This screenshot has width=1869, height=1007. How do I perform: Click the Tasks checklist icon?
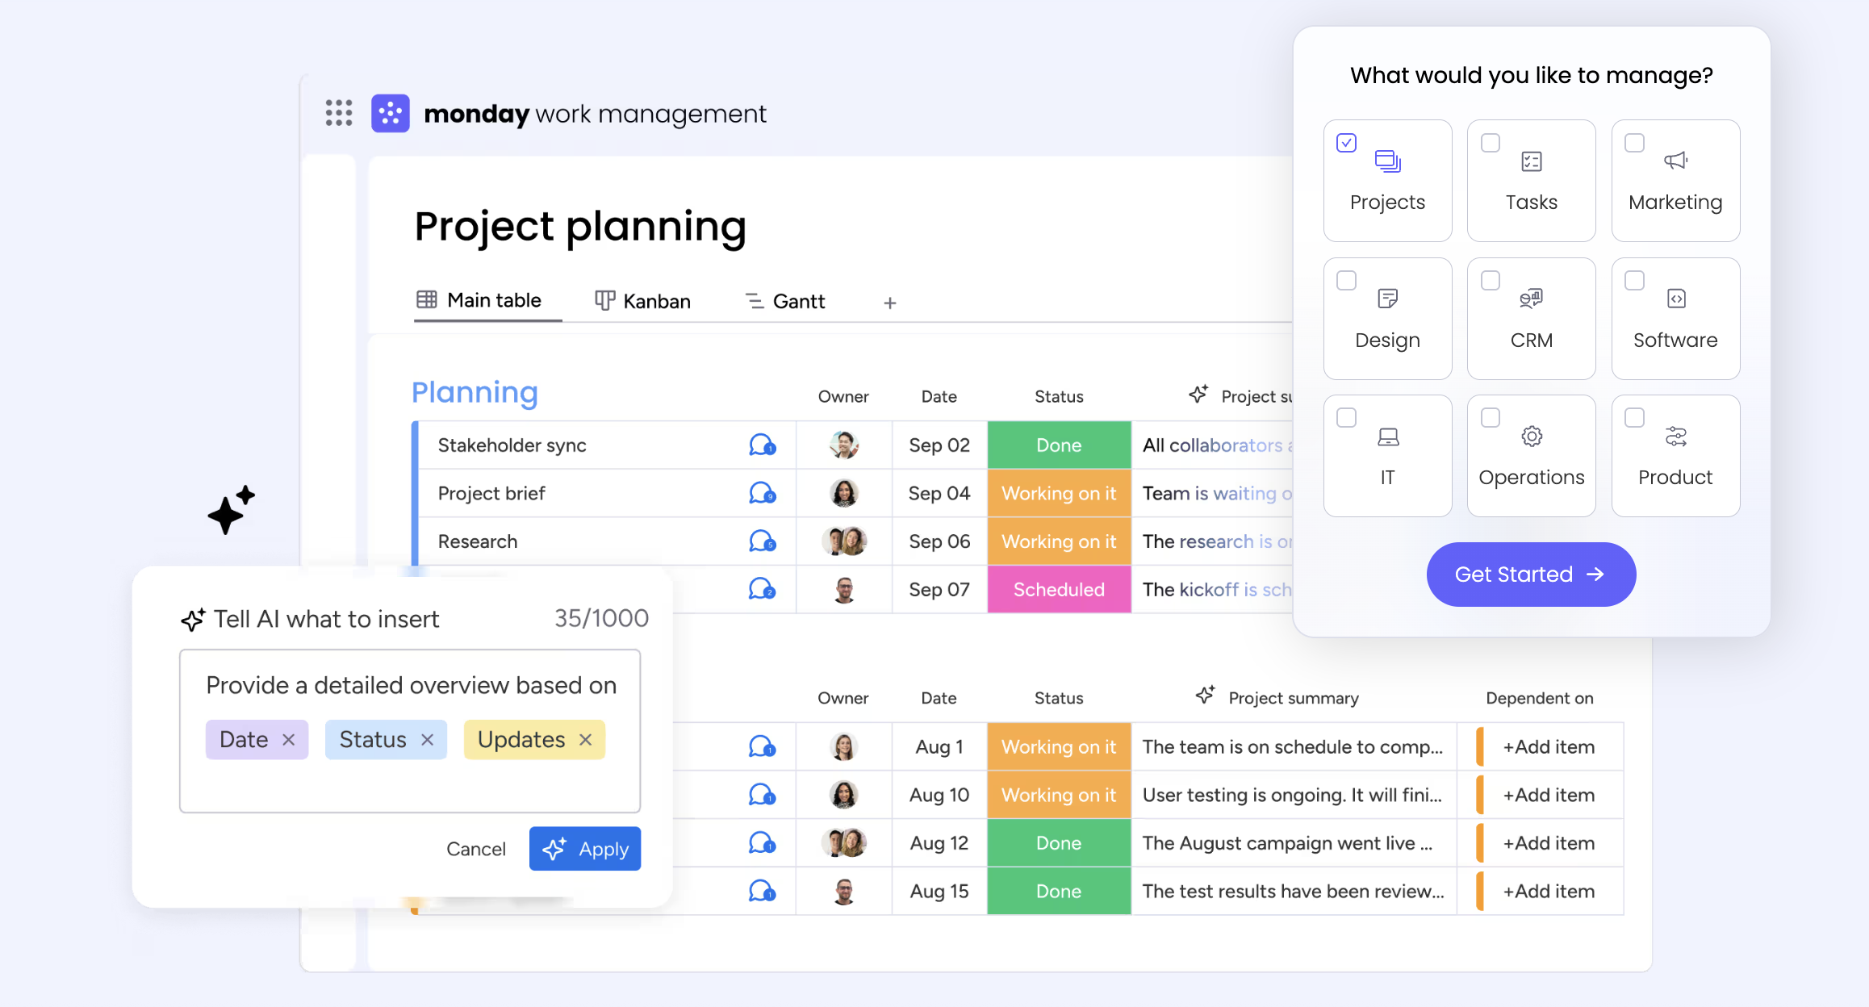click(1532, 161)
